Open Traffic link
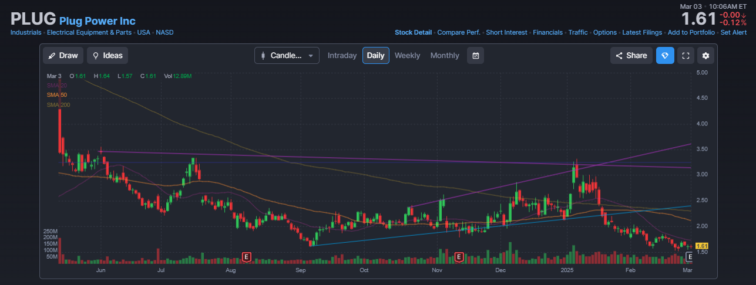The height and width of the screenshot is (285, 756). (578, 33)
